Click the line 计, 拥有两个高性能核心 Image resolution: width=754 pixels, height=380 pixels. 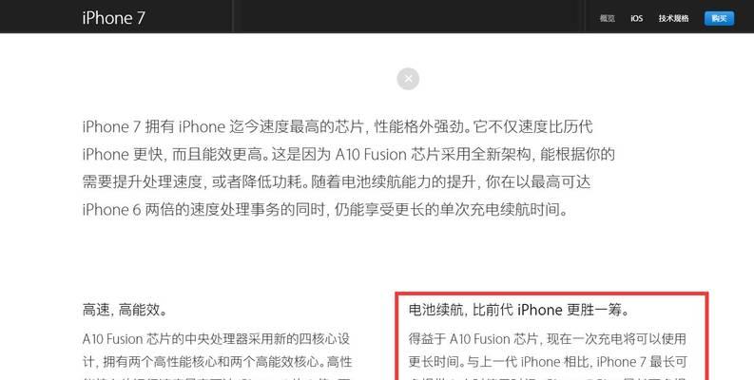point(218,361)
